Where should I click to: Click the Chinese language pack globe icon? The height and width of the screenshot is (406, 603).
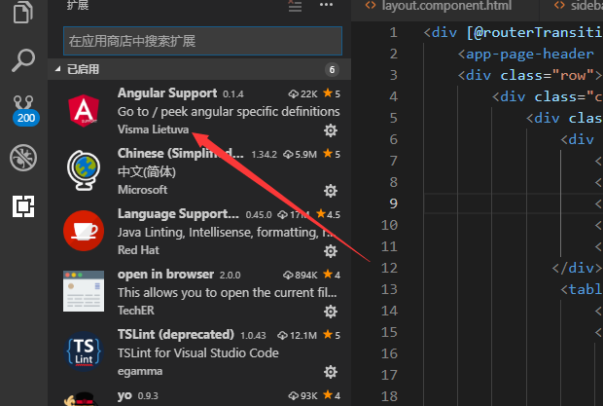84,170
